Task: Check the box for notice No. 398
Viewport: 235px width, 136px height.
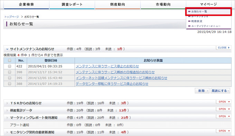Action: click(x=10, y=72)
